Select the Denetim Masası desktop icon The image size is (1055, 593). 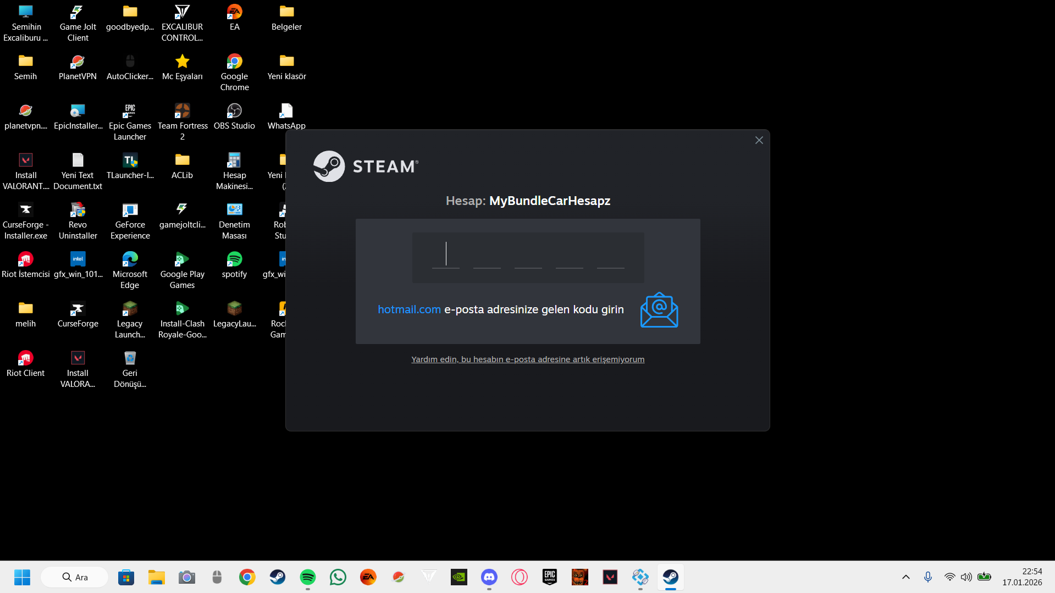(235, 220)
